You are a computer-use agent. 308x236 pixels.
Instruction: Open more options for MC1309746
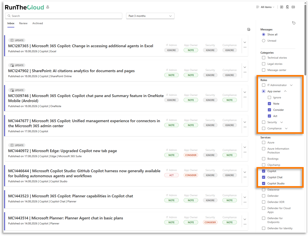(x=245, y=97)
